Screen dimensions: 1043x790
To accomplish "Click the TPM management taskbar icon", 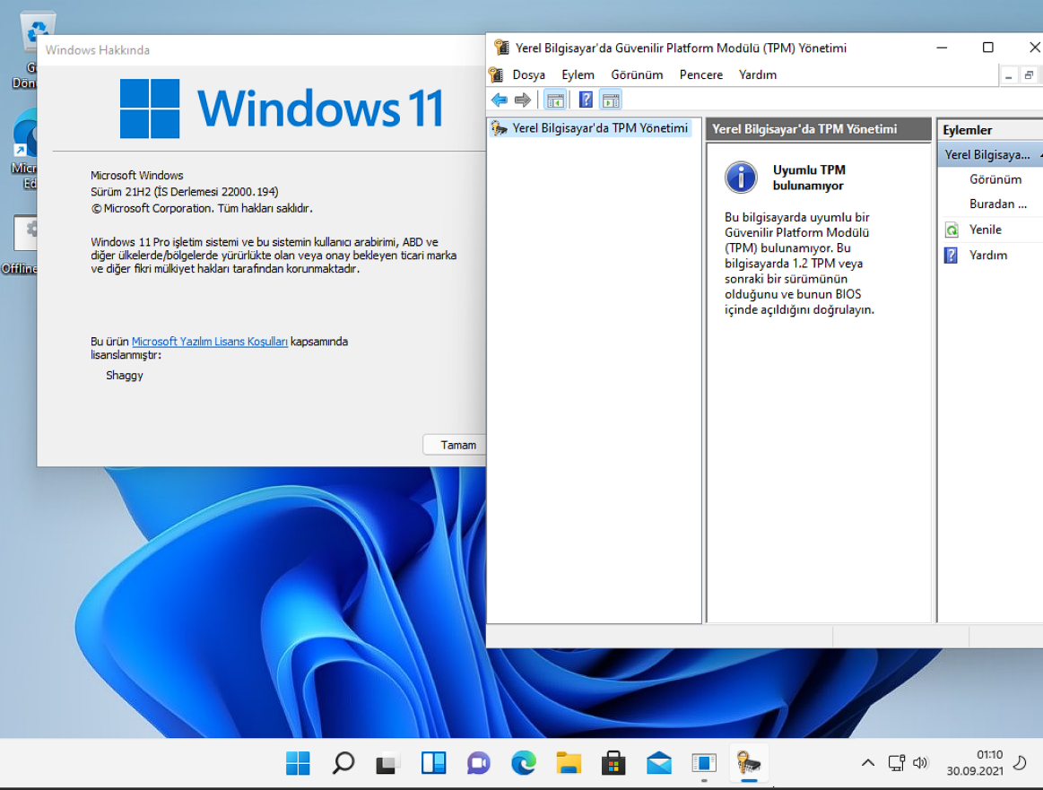I will (749, 763).
